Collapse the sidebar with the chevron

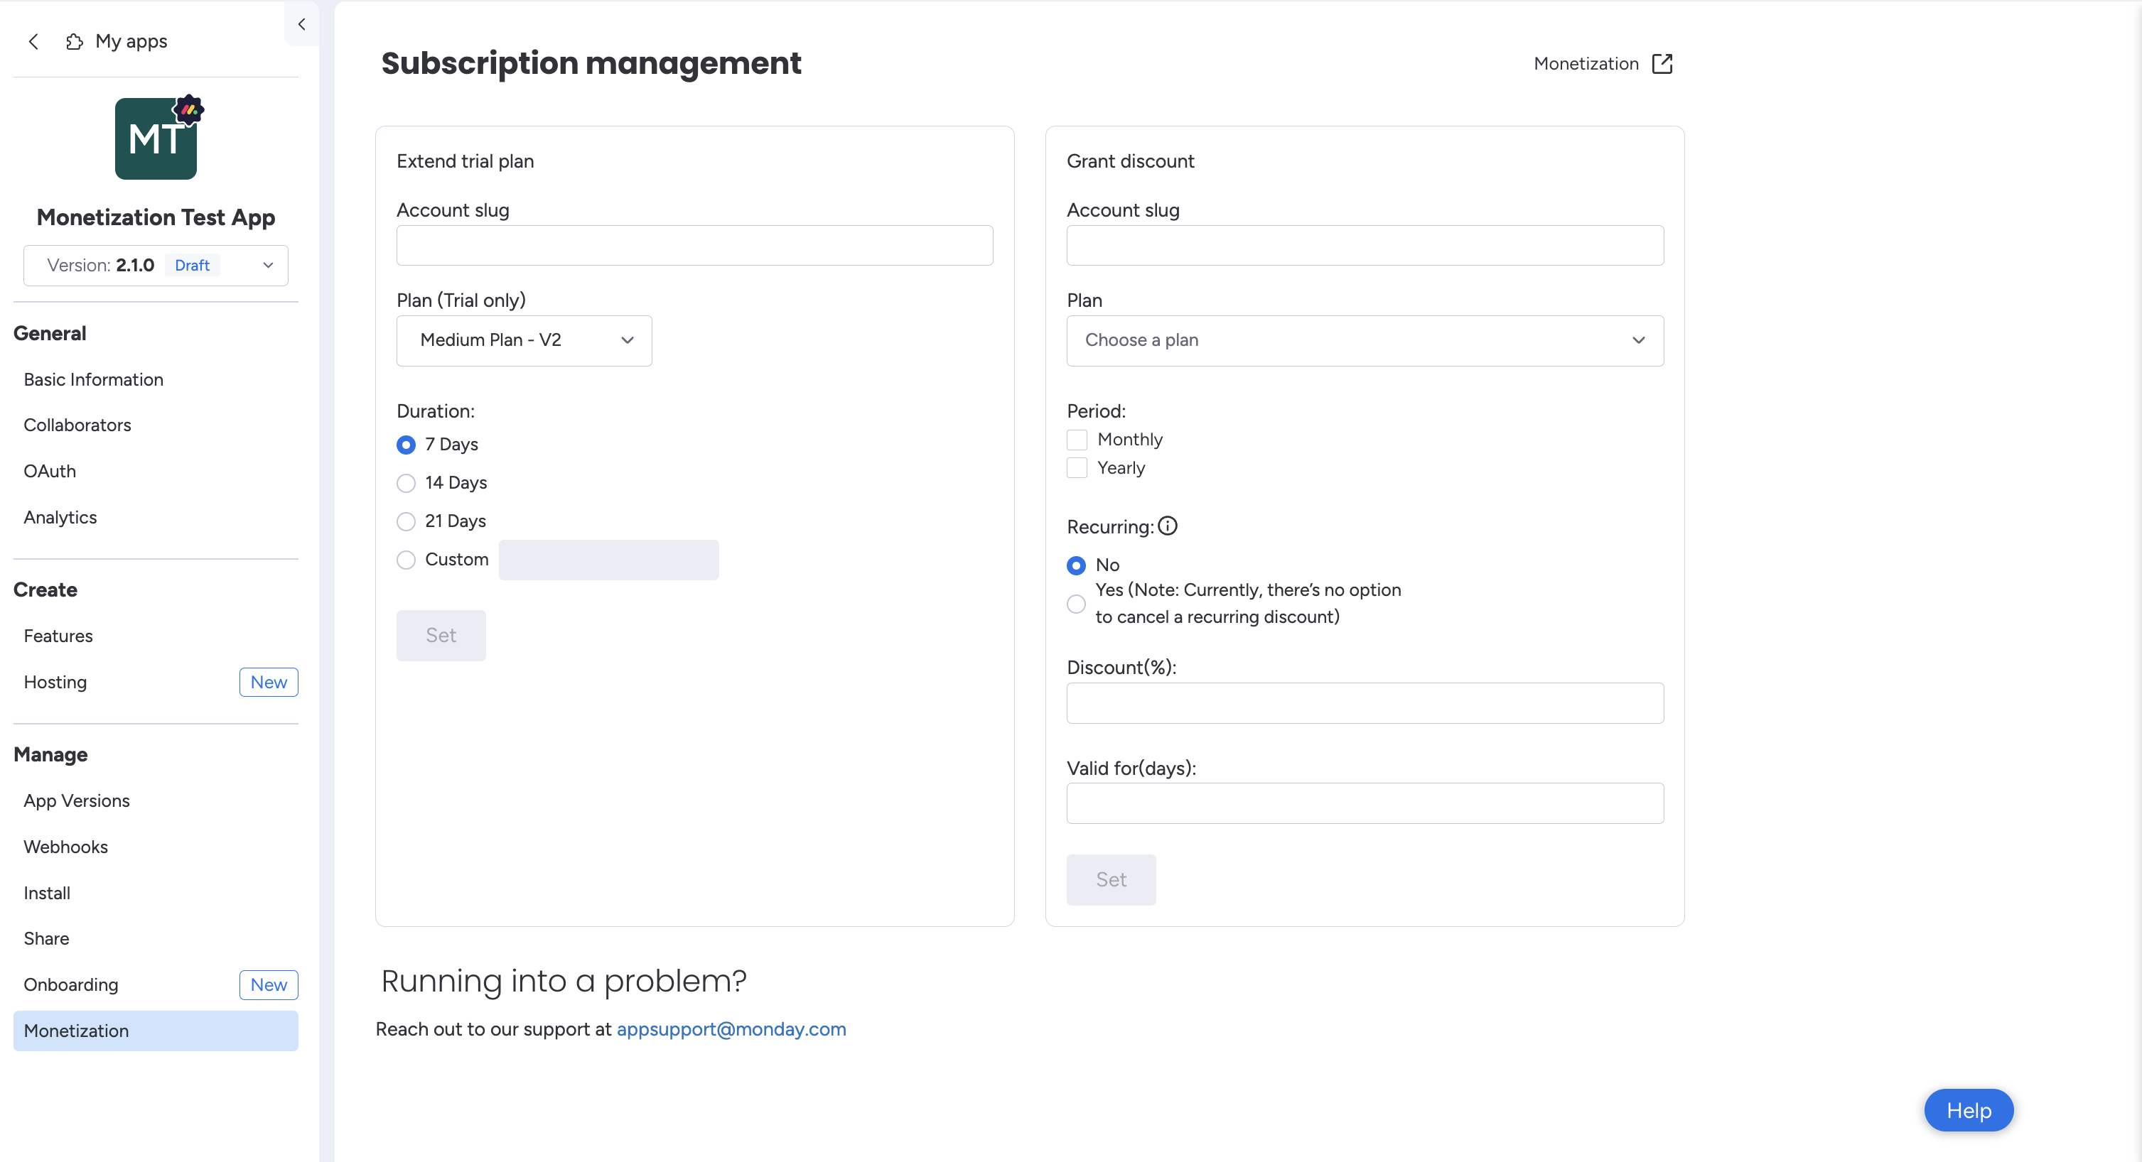pyautogui.click(x=302, y=24)
